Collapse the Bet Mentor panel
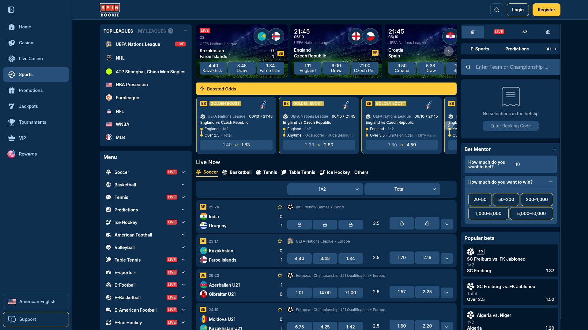The image size is (588, 330). point(554,149)
